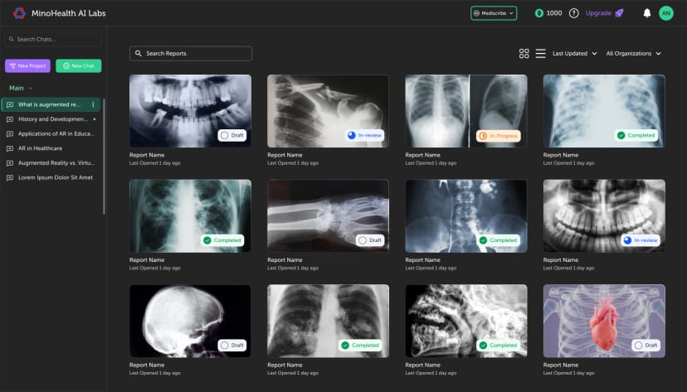687x392 pixels.
Task: Click the search icon in Search Chats
Action: pos(12,39)
